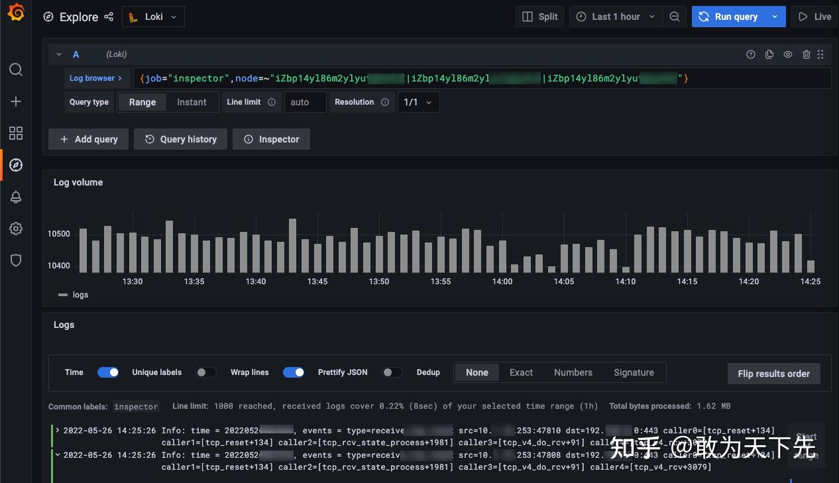Click the zoom out time range icon
Image resolution: width=839 pixels, height=483 pixels.
coord(675,17)
